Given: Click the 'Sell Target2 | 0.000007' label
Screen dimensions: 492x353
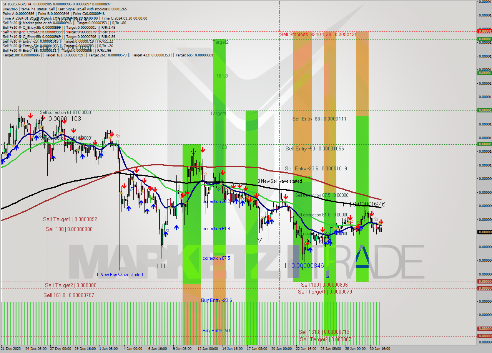Looking at the screenshot, I should (325, 339).
